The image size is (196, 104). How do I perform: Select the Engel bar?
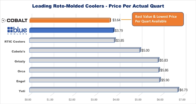click(x=94, y=80)
